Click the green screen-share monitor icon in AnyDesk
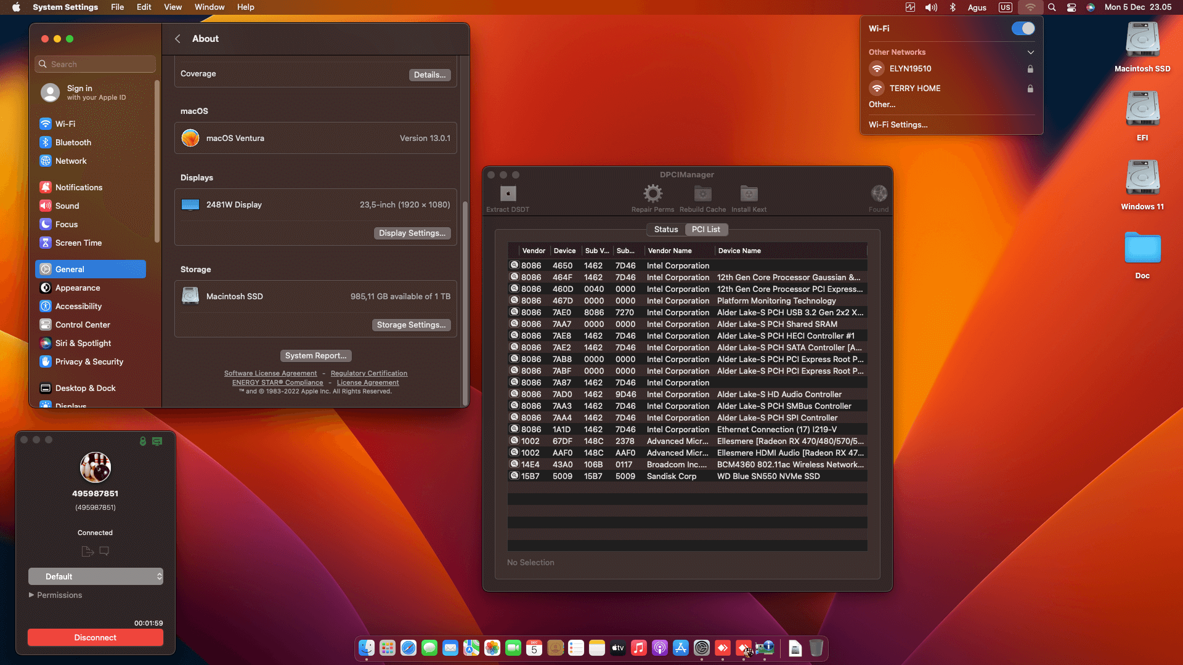Image resolution: width=1183 pixels, height=665 pixels. pos(157,441)
